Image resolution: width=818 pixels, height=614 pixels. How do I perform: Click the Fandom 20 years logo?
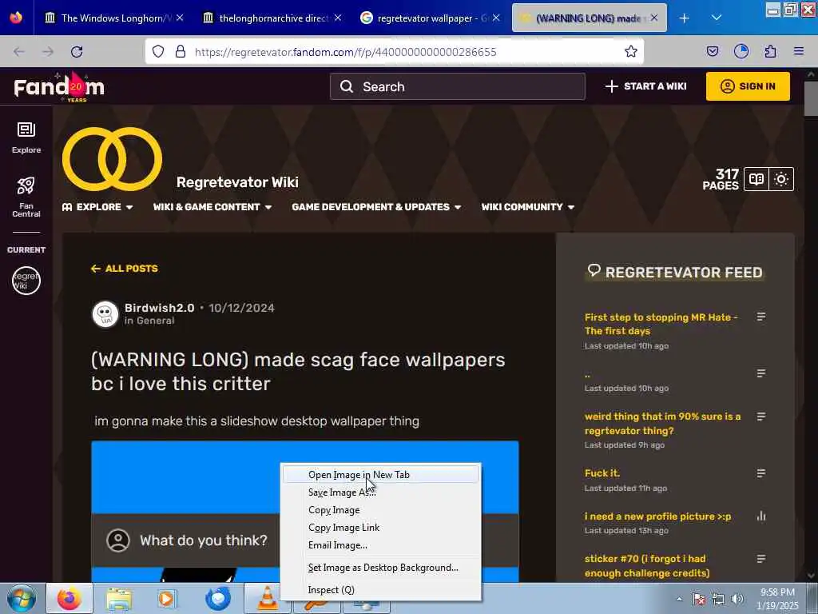click(59, 86)
